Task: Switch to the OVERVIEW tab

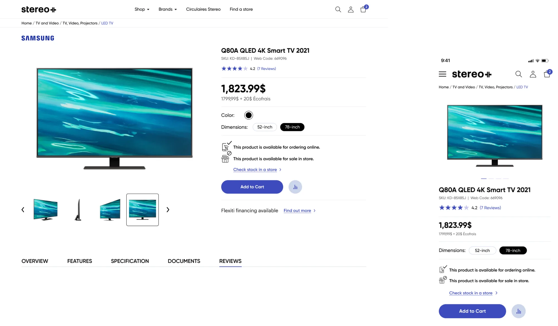Action: (x=35, y=261)
